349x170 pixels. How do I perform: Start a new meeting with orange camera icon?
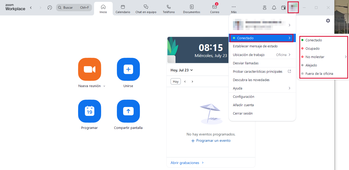[89, 69]
